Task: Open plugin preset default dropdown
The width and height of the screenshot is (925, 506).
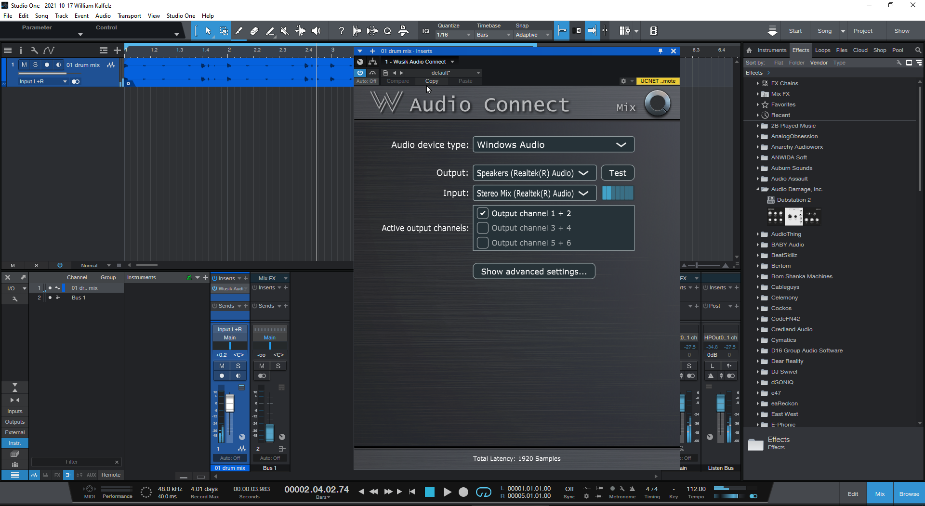Action: [x=444, y=73]
